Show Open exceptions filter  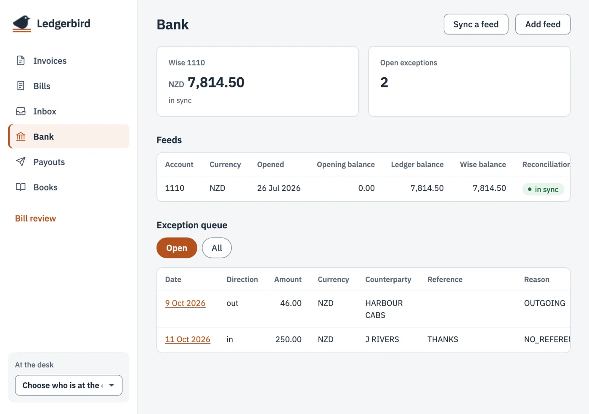(x=177, y=248)
